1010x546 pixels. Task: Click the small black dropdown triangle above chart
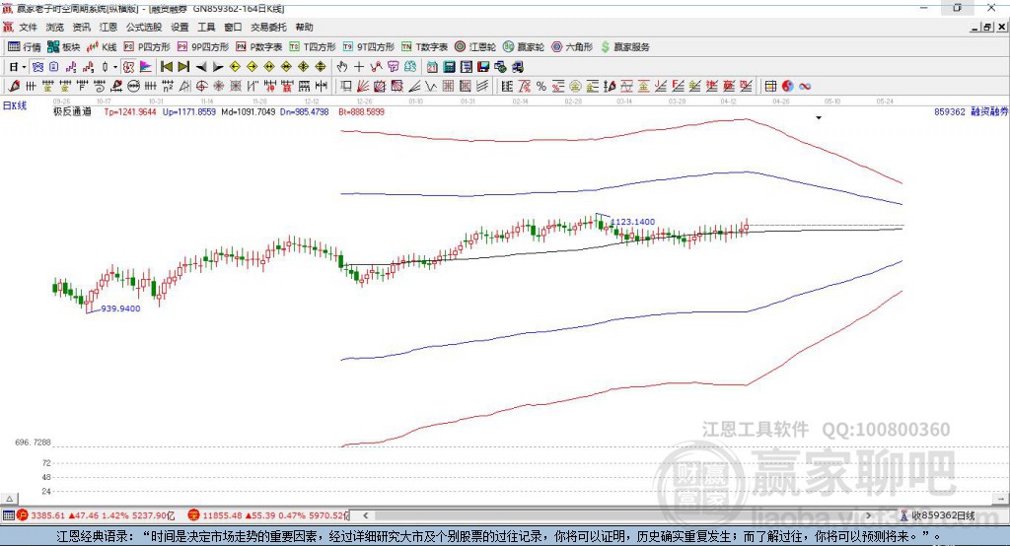[x=819, y=118]
